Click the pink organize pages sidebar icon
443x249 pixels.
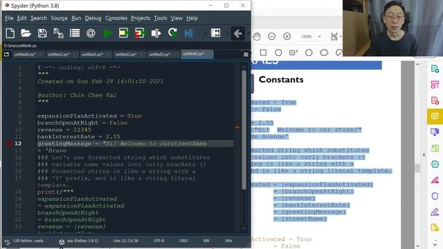coord(435,84)
